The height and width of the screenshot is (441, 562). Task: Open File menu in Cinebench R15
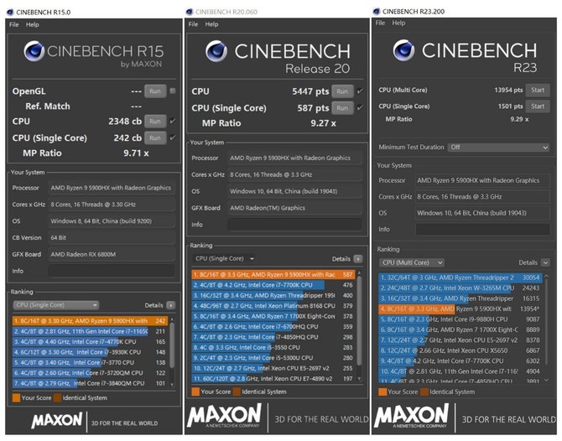[14, 24]
